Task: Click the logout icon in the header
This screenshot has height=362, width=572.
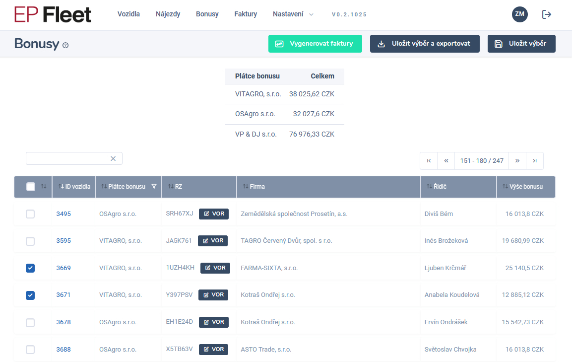Action: tap(547, 14)
